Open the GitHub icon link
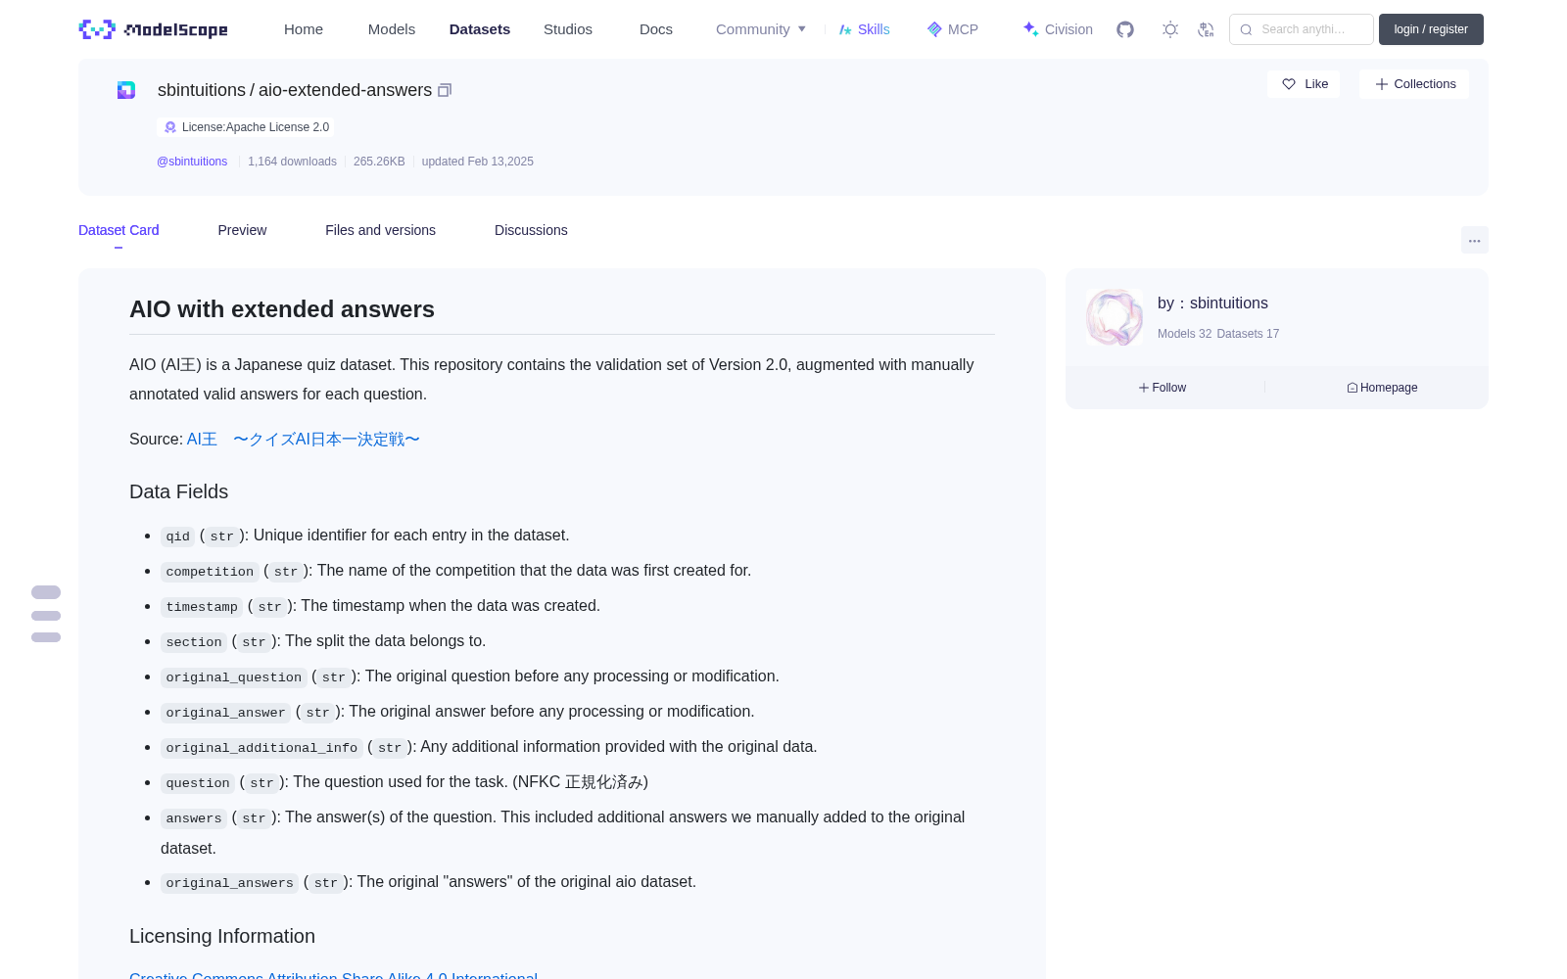 (1125, 29)
